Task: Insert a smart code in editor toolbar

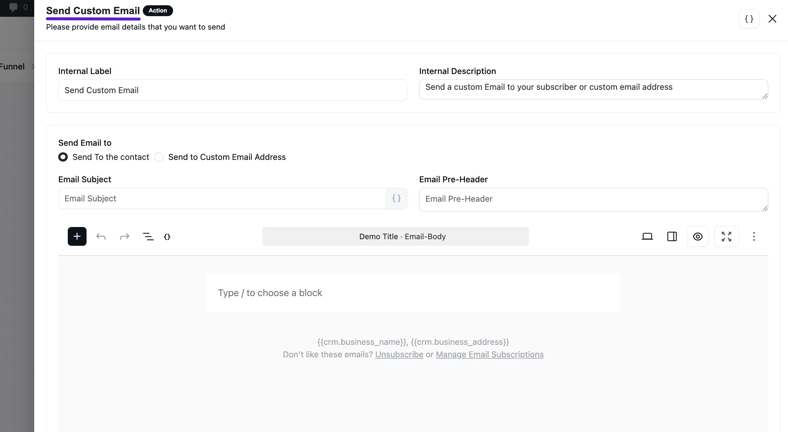Action: coord(167,237)
